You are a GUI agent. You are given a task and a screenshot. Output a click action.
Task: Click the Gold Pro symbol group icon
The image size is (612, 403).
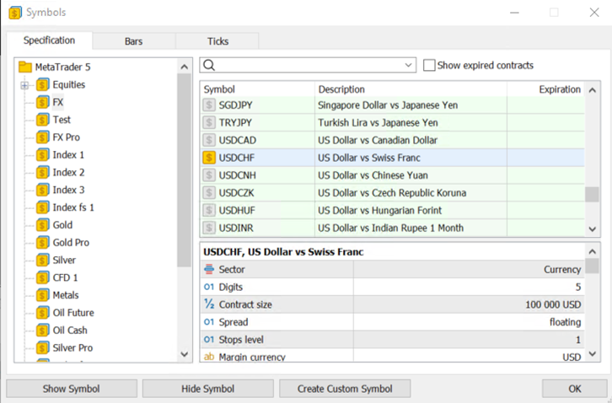click(x=42, y=243)
